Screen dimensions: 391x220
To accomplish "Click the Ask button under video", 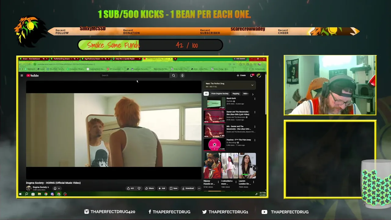I will coord(162,188).
